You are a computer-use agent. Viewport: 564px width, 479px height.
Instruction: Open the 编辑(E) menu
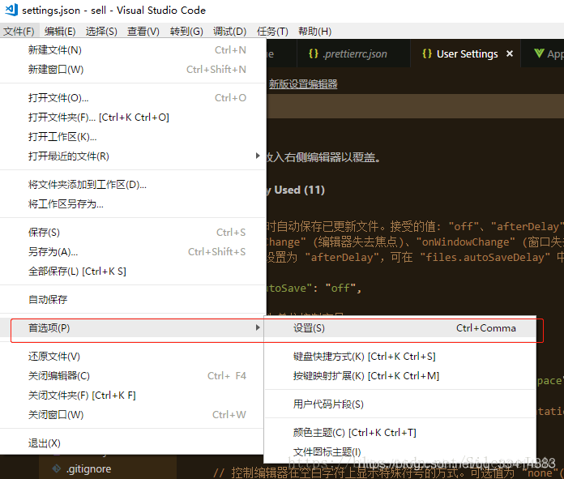(x=60, y=32)
